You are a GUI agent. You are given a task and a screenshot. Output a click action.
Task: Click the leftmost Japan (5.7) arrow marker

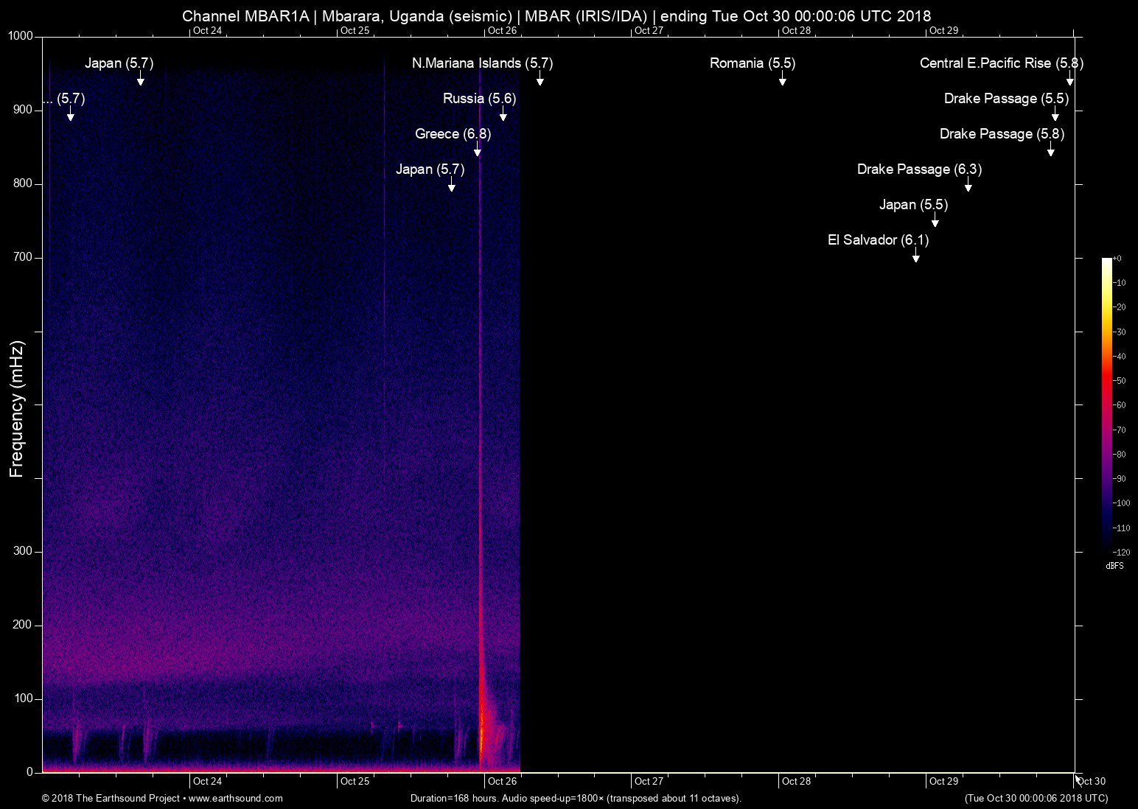coord(140,82)
